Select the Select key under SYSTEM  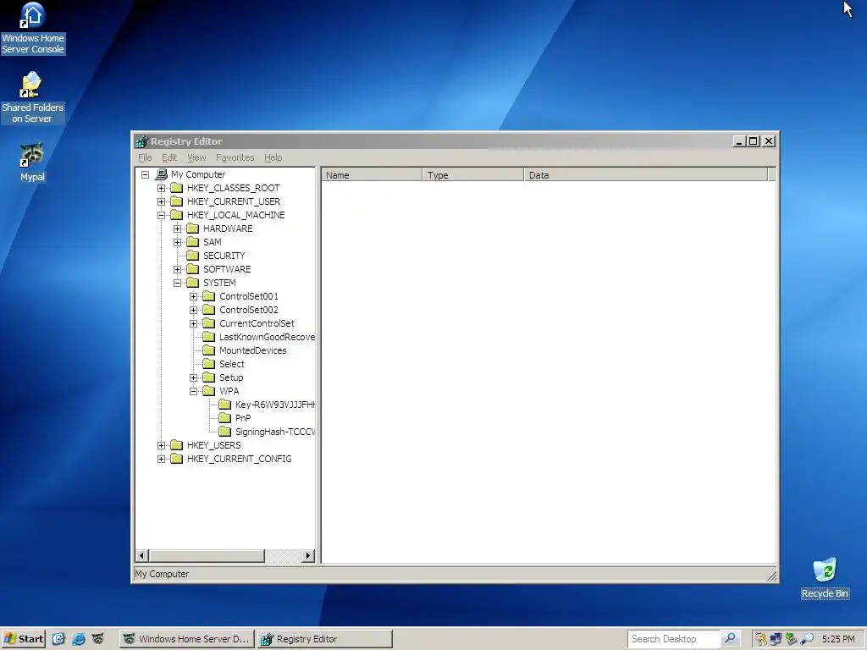coord(232,364)
